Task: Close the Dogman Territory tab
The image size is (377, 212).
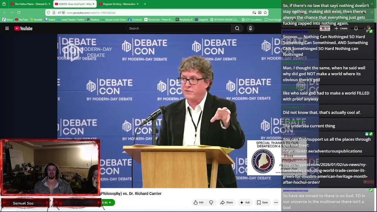Action: (138, 4)
